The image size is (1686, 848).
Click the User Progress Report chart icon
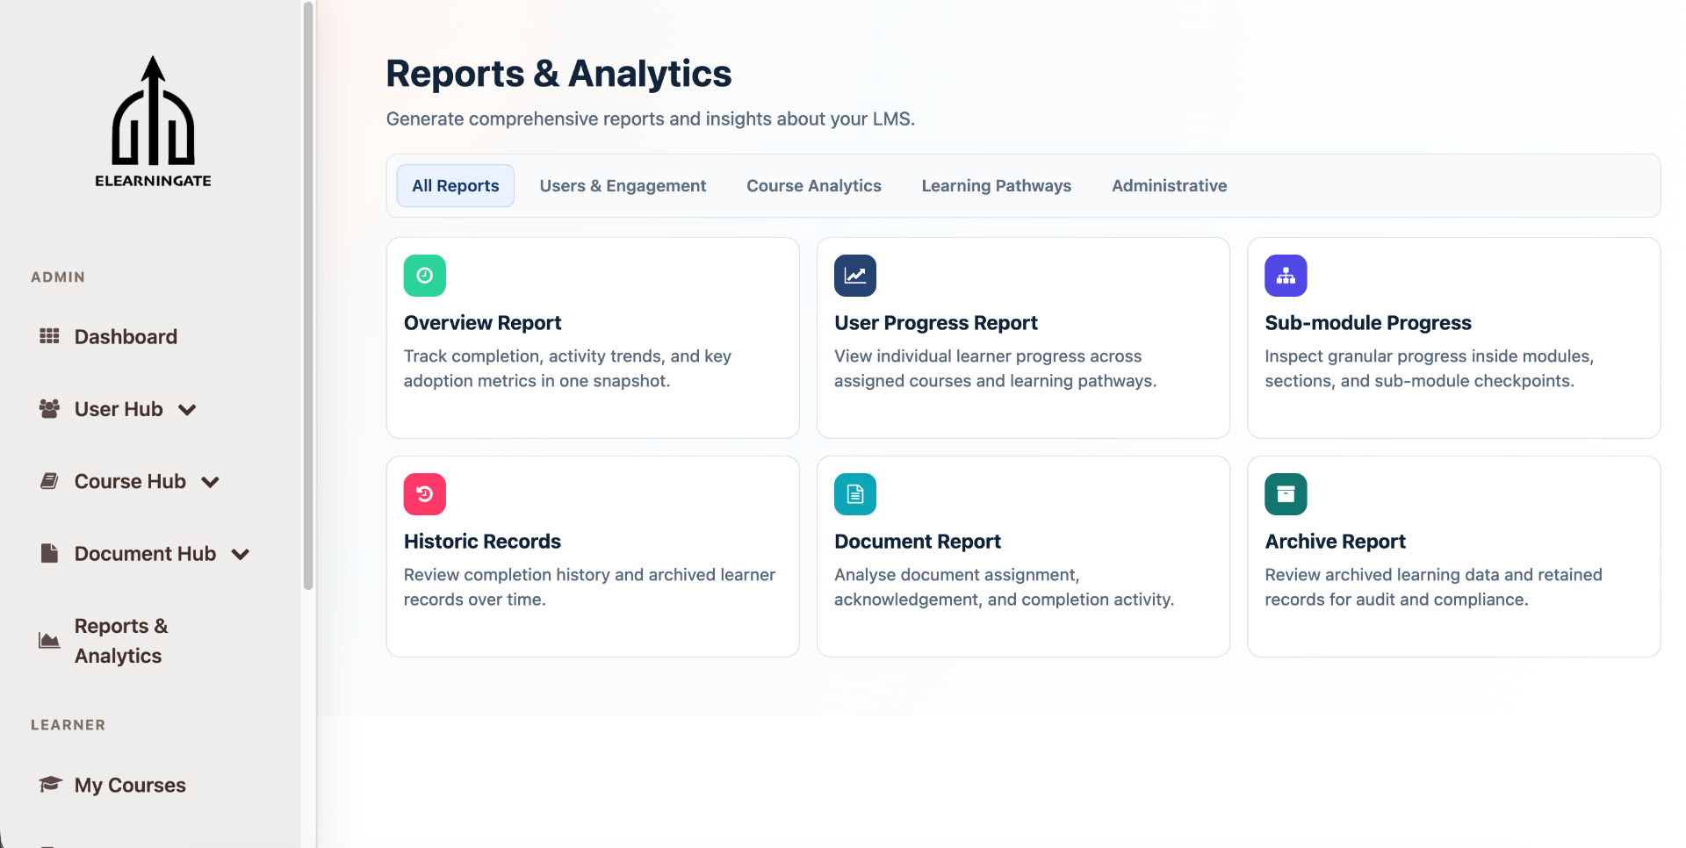[855, 276]
